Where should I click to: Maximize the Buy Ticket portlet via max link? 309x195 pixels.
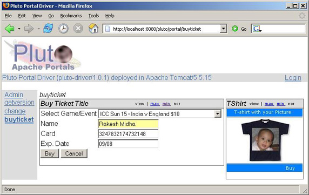coord(154,104)
